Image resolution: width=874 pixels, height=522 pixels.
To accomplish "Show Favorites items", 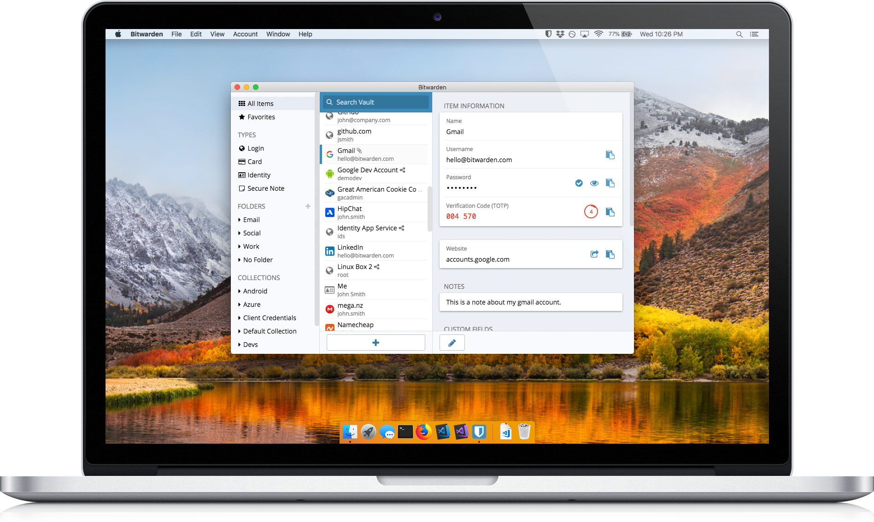I will 261,117.
